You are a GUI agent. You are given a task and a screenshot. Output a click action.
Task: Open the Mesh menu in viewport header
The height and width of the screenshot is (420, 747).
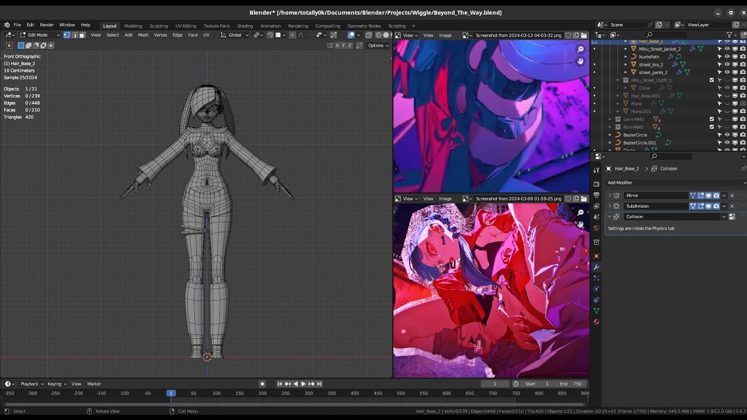143,35
